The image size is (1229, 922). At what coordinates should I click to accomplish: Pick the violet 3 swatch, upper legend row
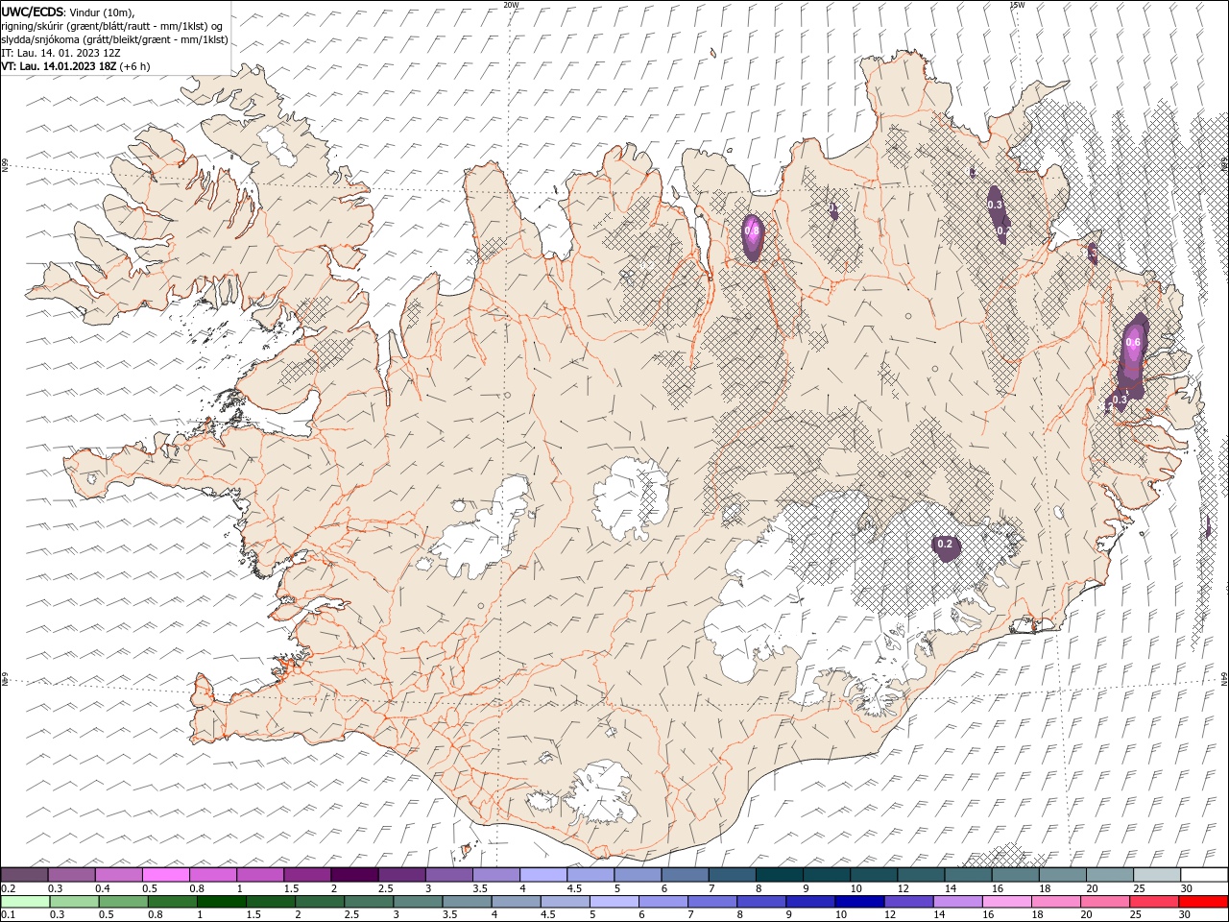click(448, 875)
